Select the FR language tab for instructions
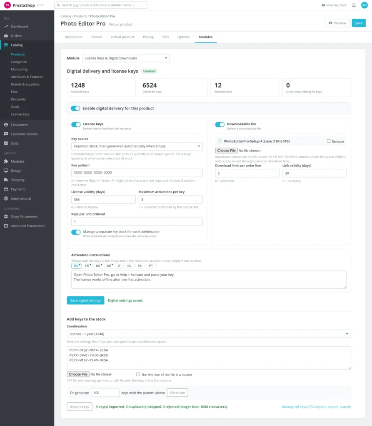The image size is (372, 426). point(87,266)
